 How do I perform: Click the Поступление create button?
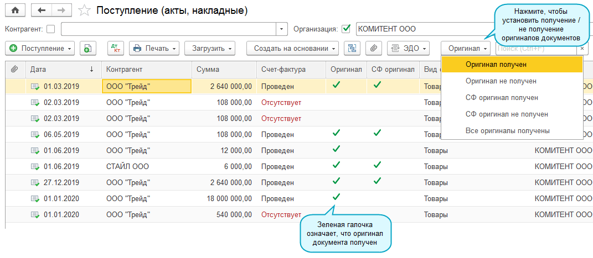click(40, 48)
